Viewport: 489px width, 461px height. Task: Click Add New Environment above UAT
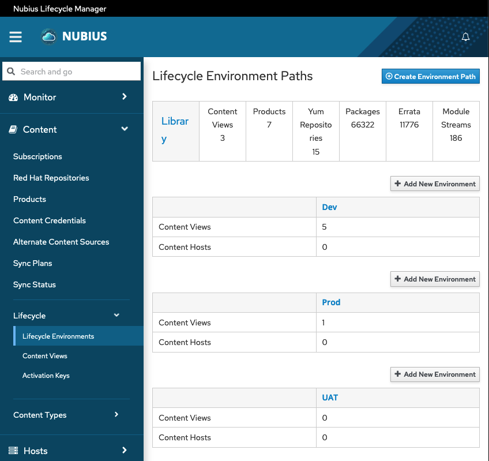click(435, 374)
